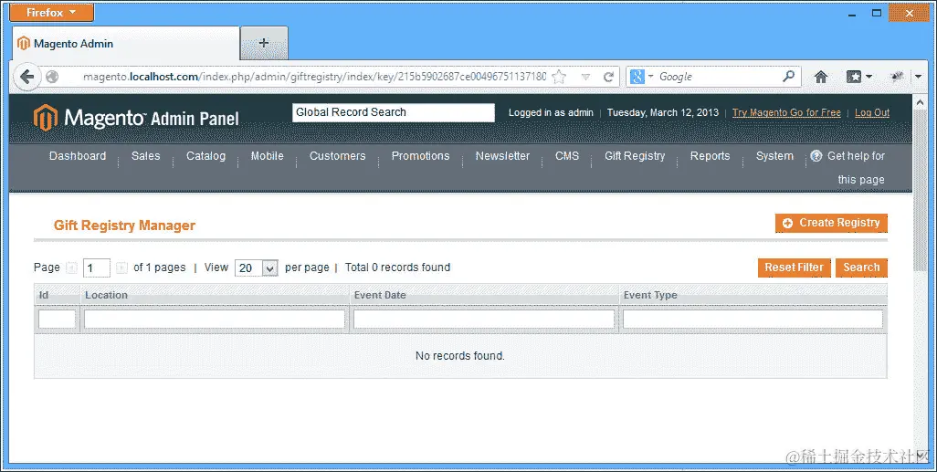Click the search magnifier icon
Screen dimensions: 937x472
(789, 76)
